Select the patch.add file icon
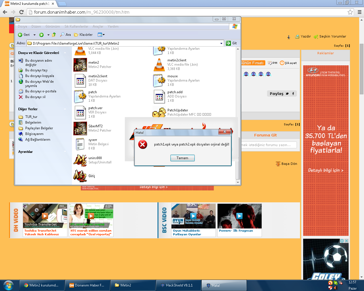Screen dimensions: 364x291 click(159, 97)
